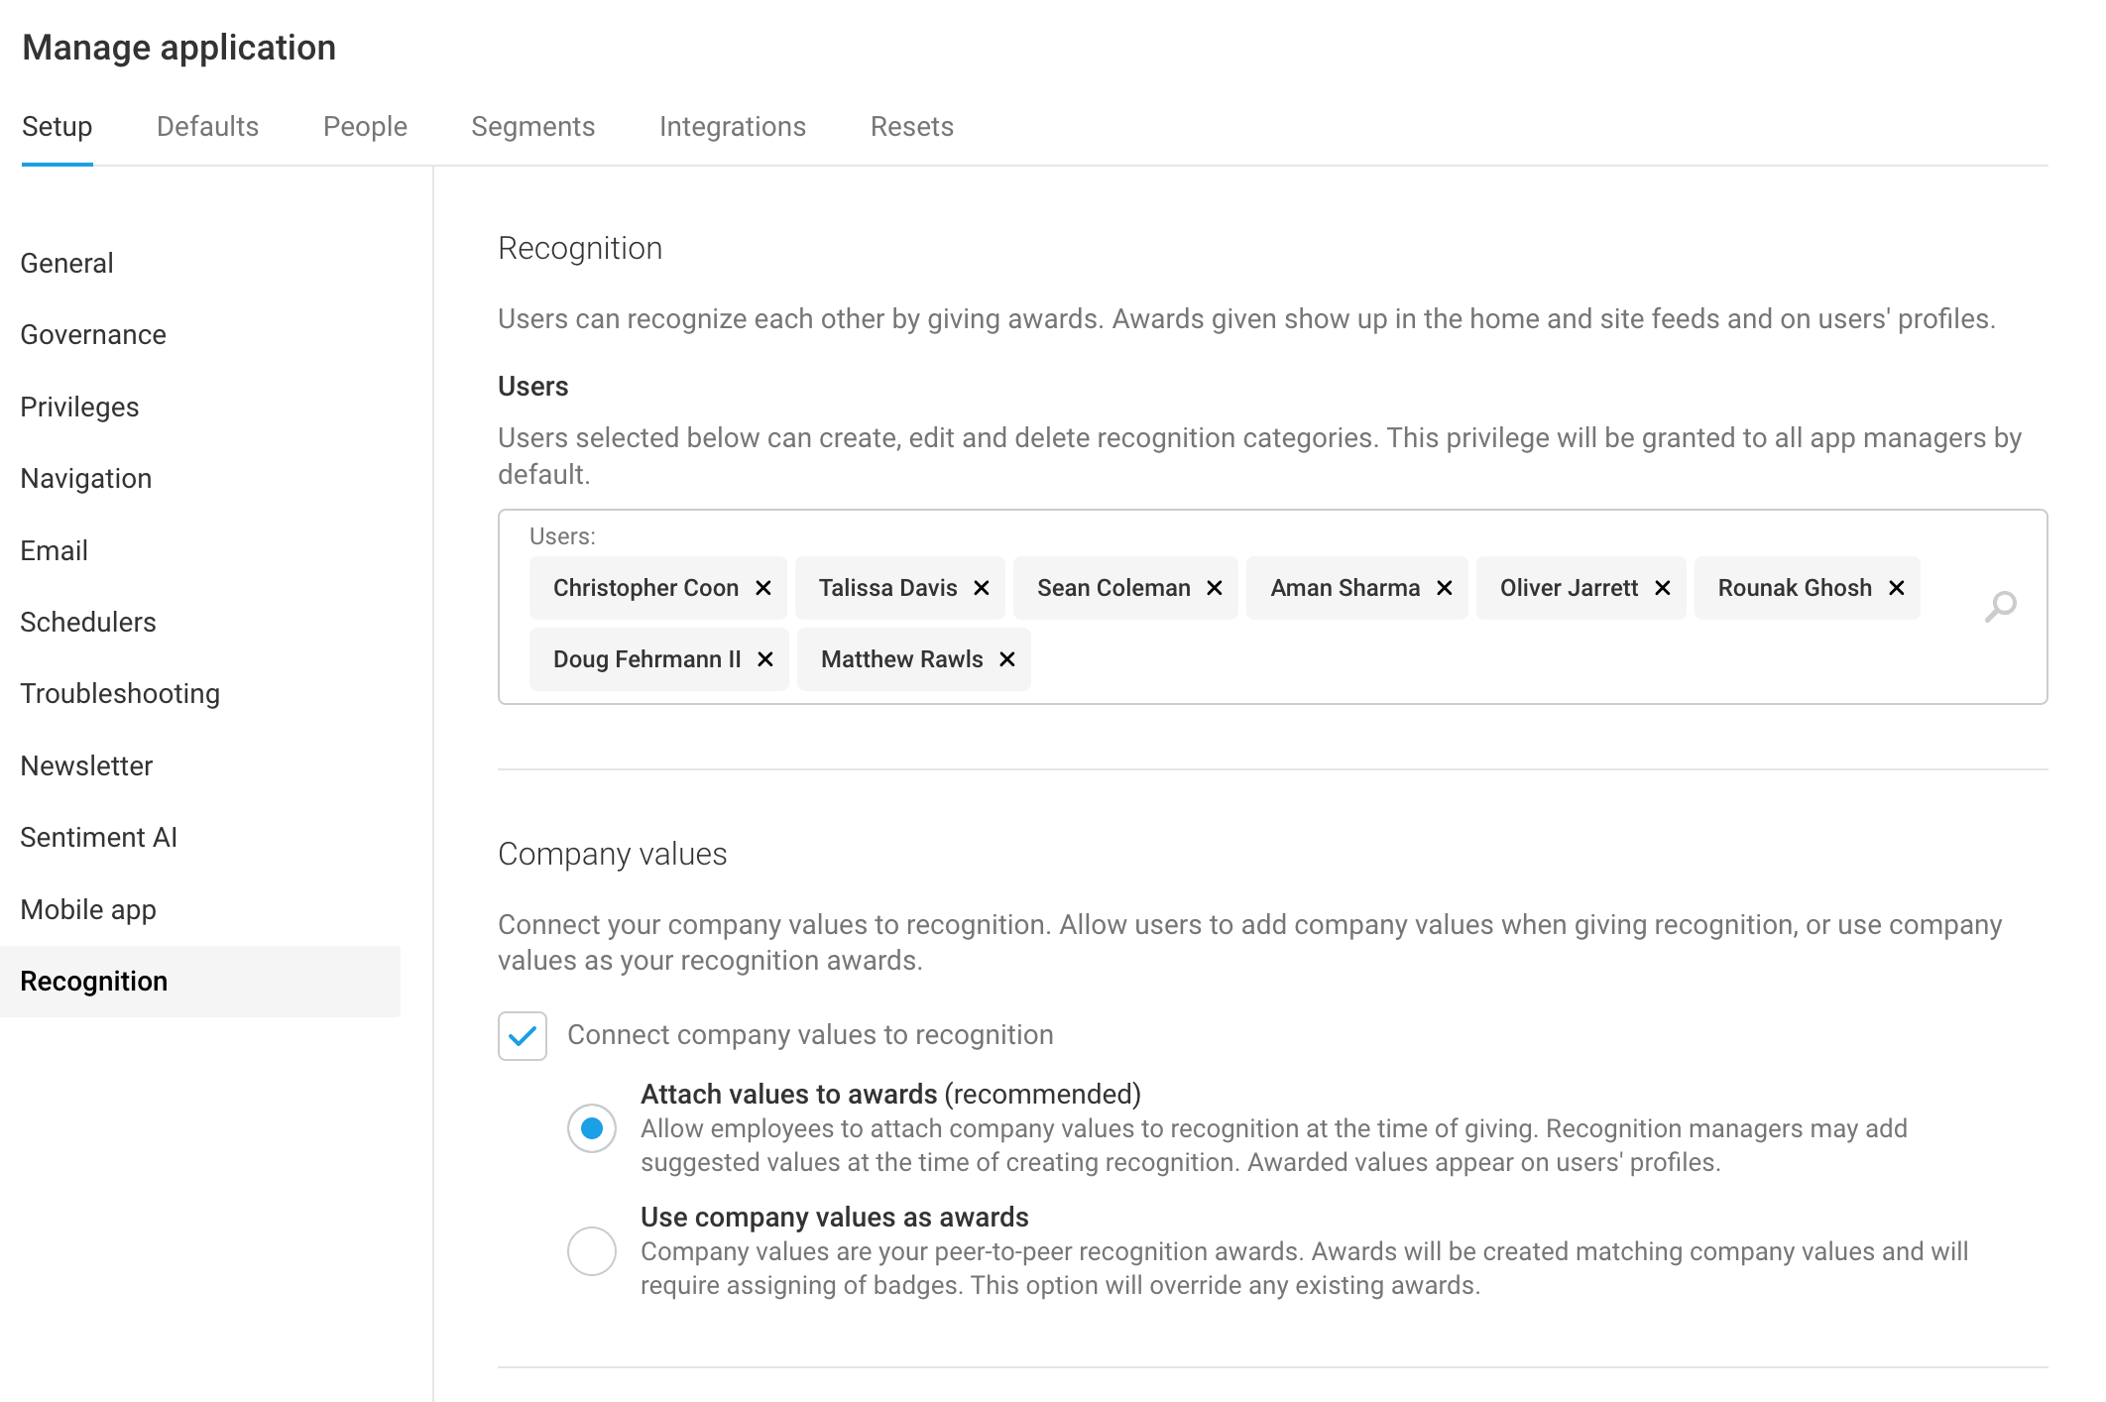Remove Doug Fehrmann II from users

764,659
